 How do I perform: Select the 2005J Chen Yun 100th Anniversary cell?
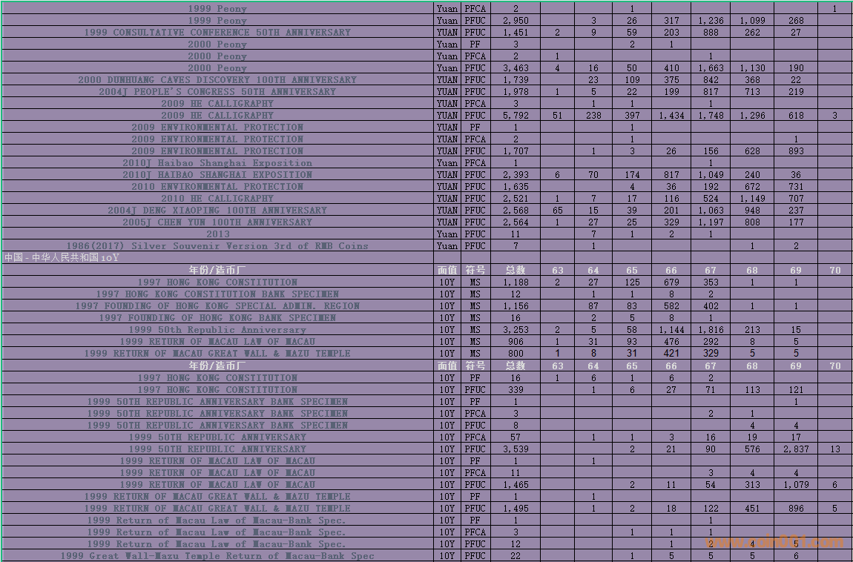(217, 222)
